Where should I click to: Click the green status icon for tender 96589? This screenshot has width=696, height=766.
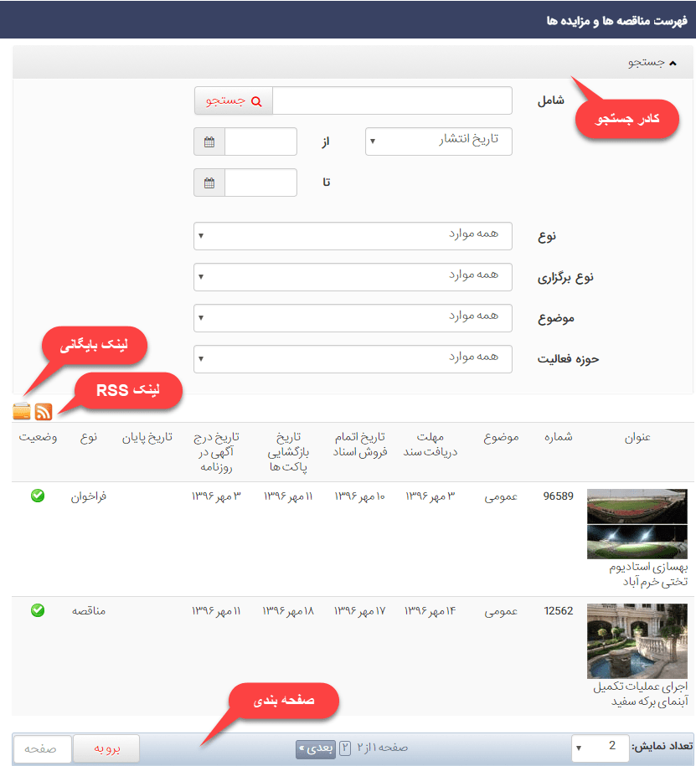point(37,496)
